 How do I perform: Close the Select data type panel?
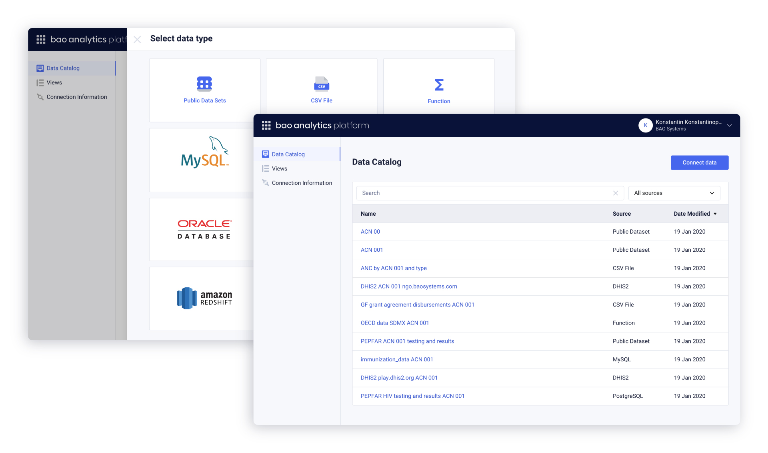click(x=137, y=40)
